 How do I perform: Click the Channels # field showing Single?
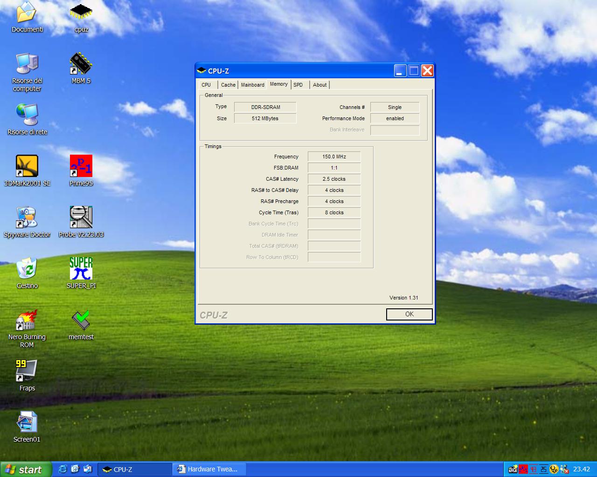click(x=395, y=107)
